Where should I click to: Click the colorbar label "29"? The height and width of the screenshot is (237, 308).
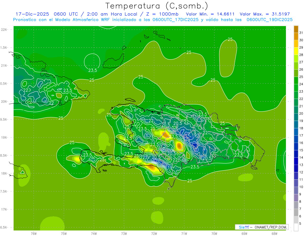[x=301, y=47]
